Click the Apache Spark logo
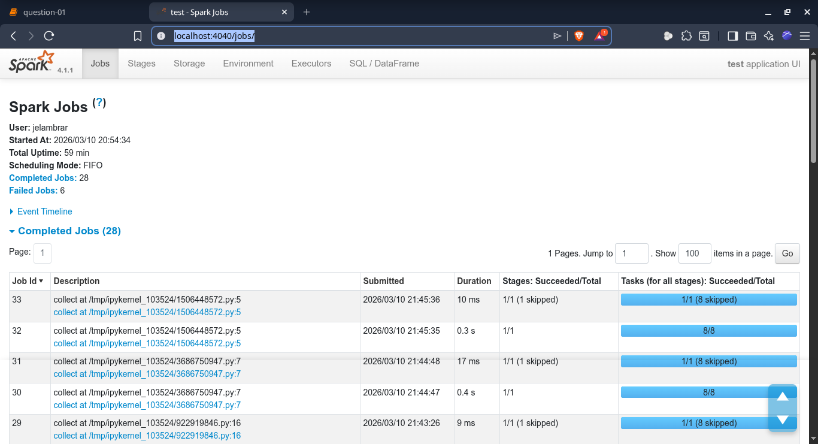The width and height of the screenshot is (818, 444). pos(32,62)
